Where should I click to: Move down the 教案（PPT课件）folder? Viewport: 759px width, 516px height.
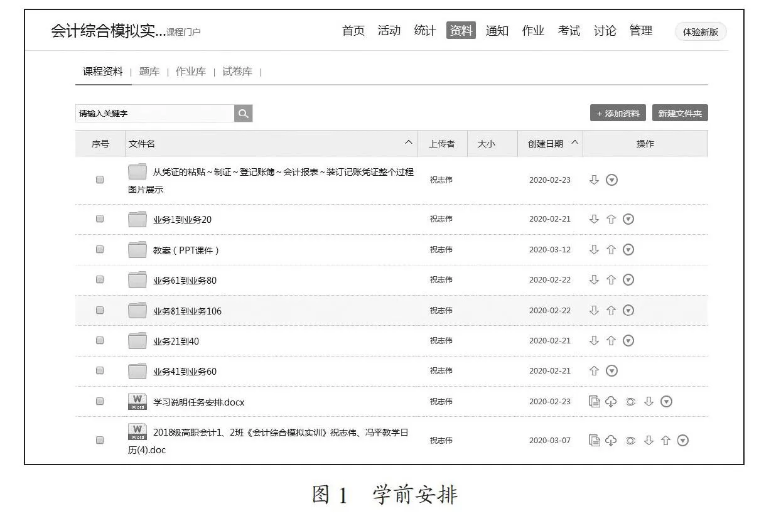click(x=594, y=250)
